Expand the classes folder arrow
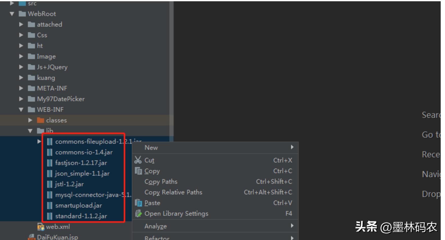This screenshot has width=445, height=240. [x=30, y=120]
